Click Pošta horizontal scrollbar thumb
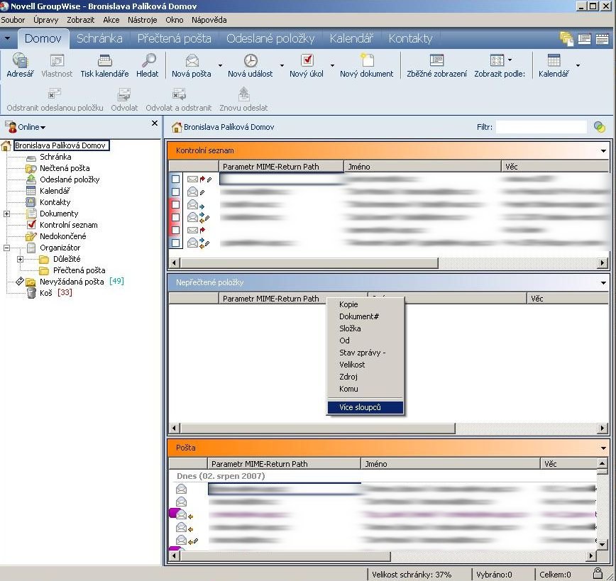 [285, 556]
